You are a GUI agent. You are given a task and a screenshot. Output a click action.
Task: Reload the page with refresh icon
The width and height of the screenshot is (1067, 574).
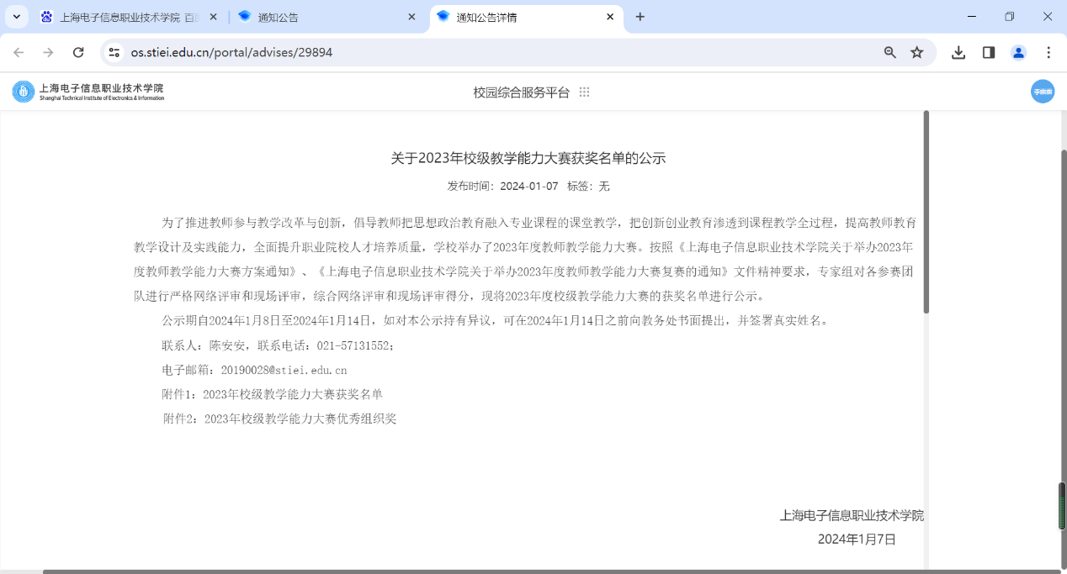click(x=78, y=52)
